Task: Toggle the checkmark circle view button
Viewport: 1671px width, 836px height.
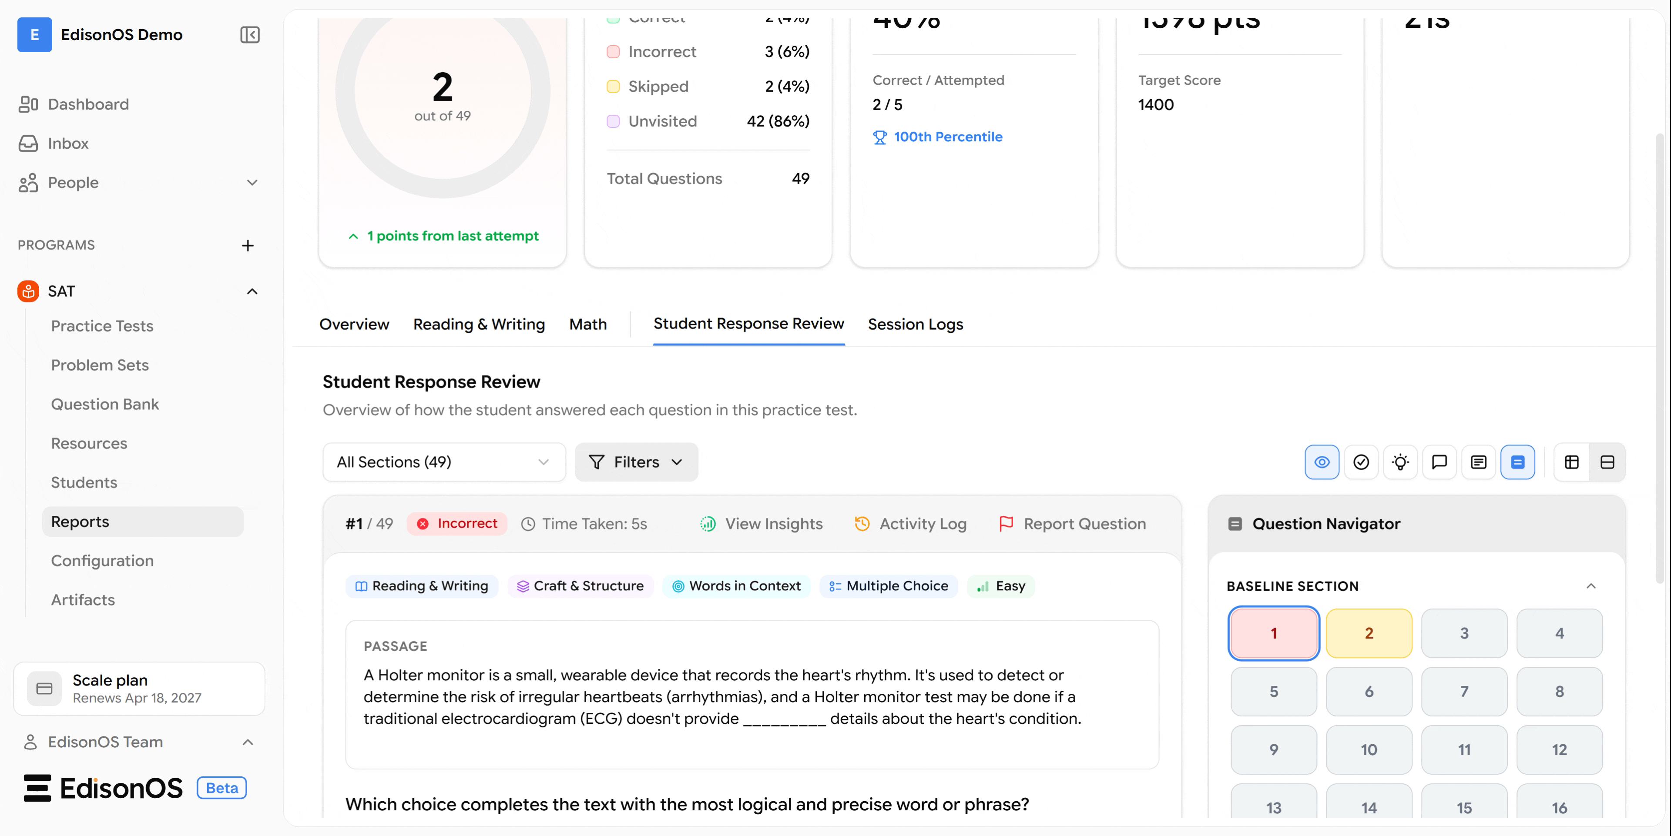Action: 1361,462
